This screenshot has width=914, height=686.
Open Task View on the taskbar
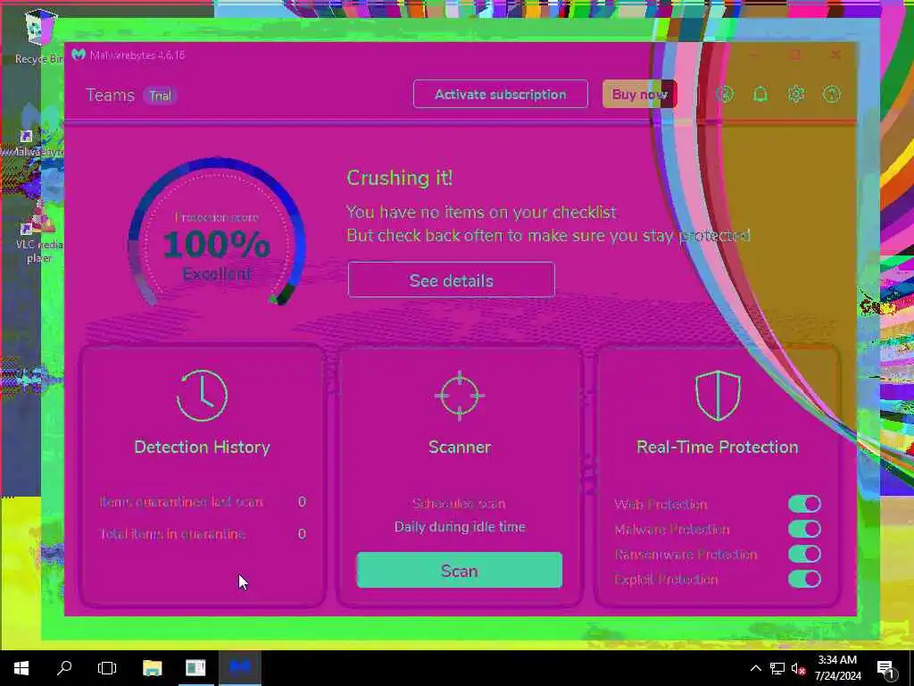pos(107,668)
